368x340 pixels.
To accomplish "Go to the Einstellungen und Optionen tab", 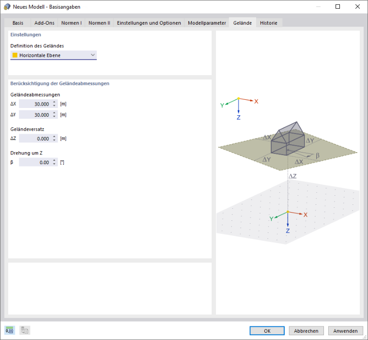I will (x=149, y=23).
